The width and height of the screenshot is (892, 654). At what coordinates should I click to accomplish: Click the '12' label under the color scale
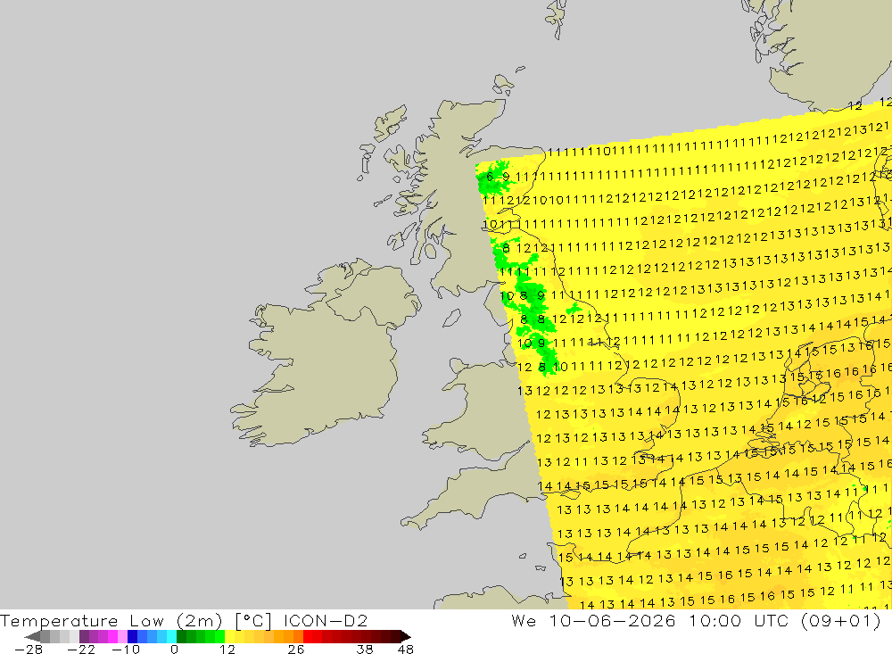(227, 650)
